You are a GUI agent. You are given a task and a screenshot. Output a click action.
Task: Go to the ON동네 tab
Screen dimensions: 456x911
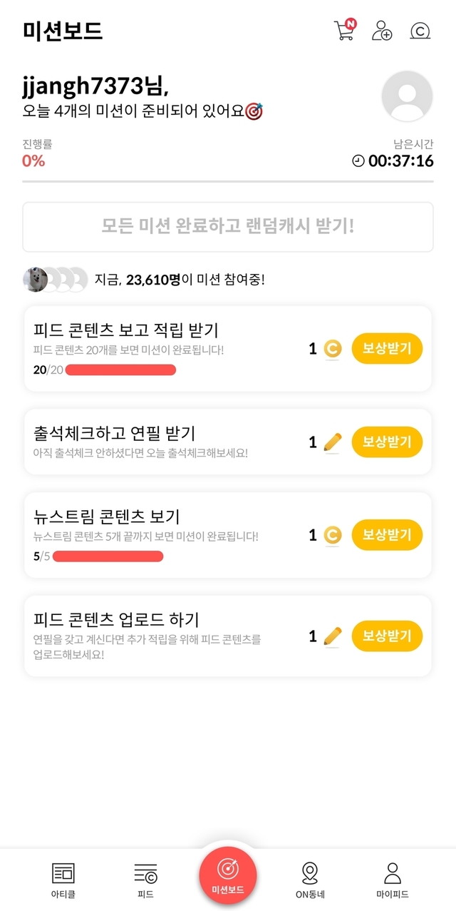pos(310,879)
